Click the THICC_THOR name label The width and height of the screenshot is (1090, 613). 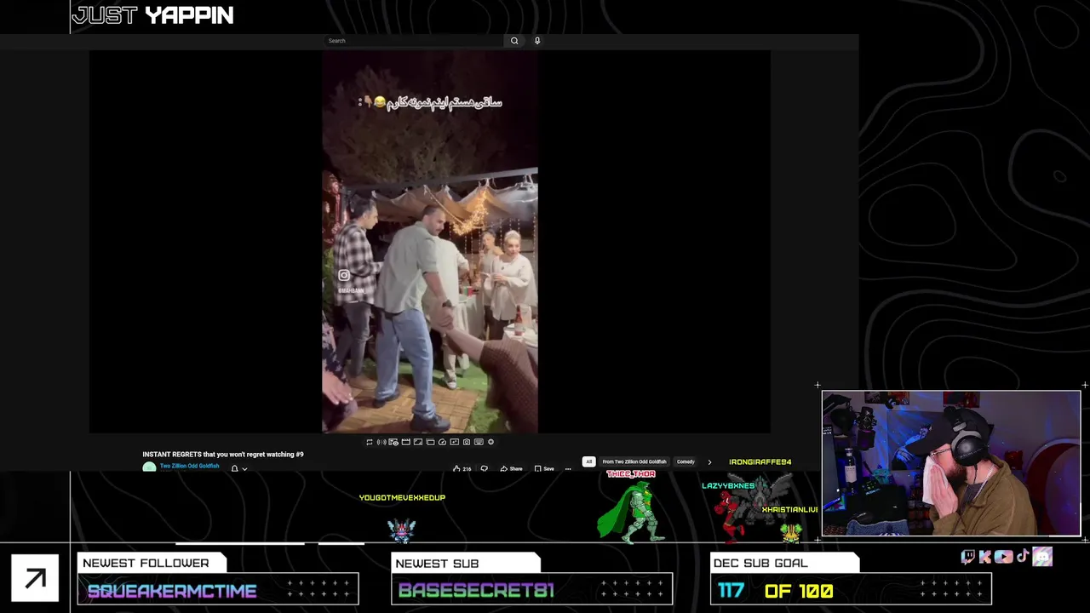(x=631, y=474)
